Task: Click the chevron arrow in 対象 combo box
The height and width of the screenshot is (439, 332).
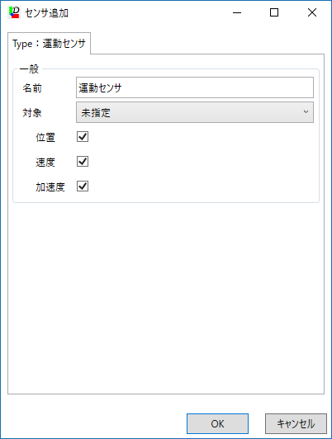Action: pos(306,112)
